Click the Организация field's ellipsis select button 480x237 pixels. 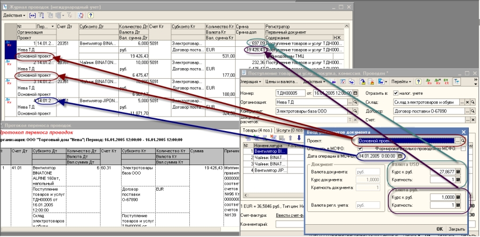tap(350, 102)
